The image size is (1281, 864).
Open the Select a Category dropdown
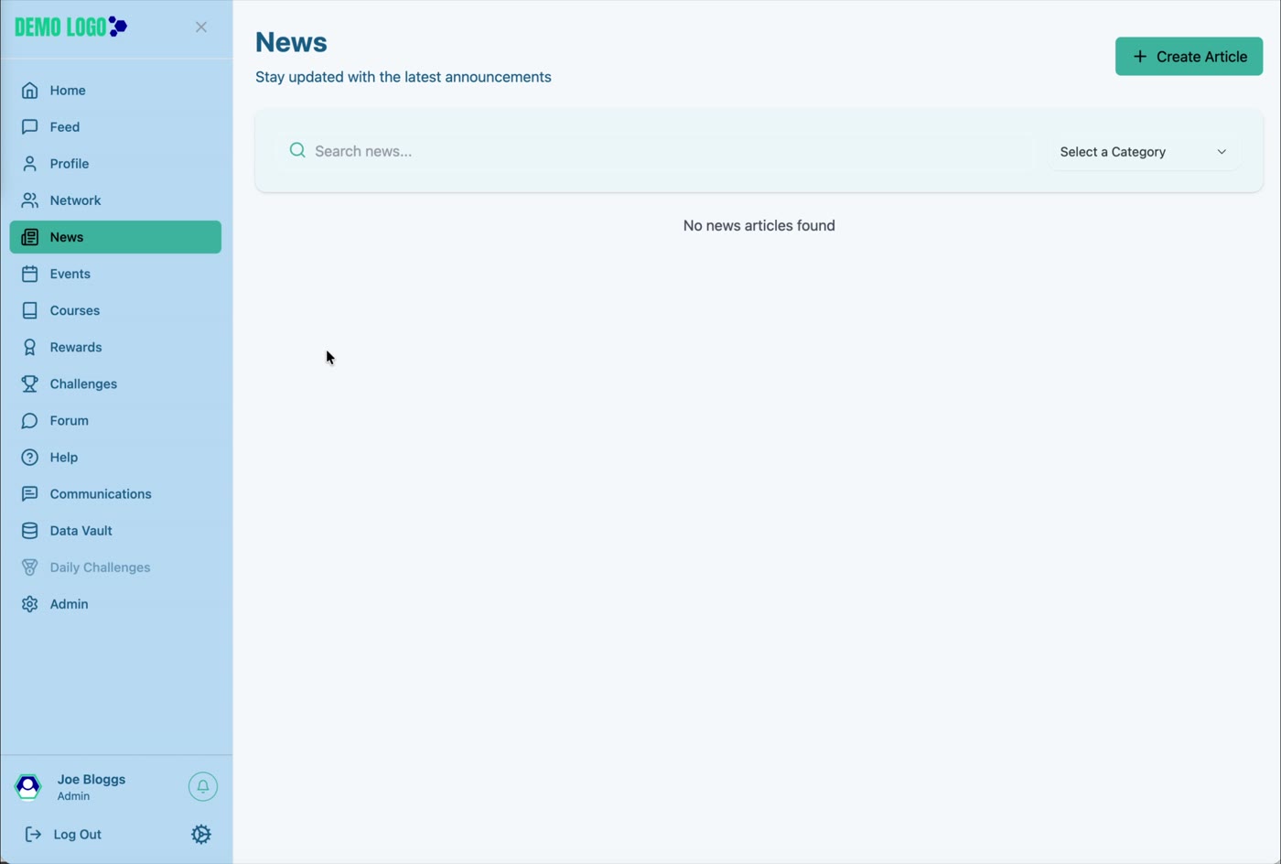(x=1143, y=152)
